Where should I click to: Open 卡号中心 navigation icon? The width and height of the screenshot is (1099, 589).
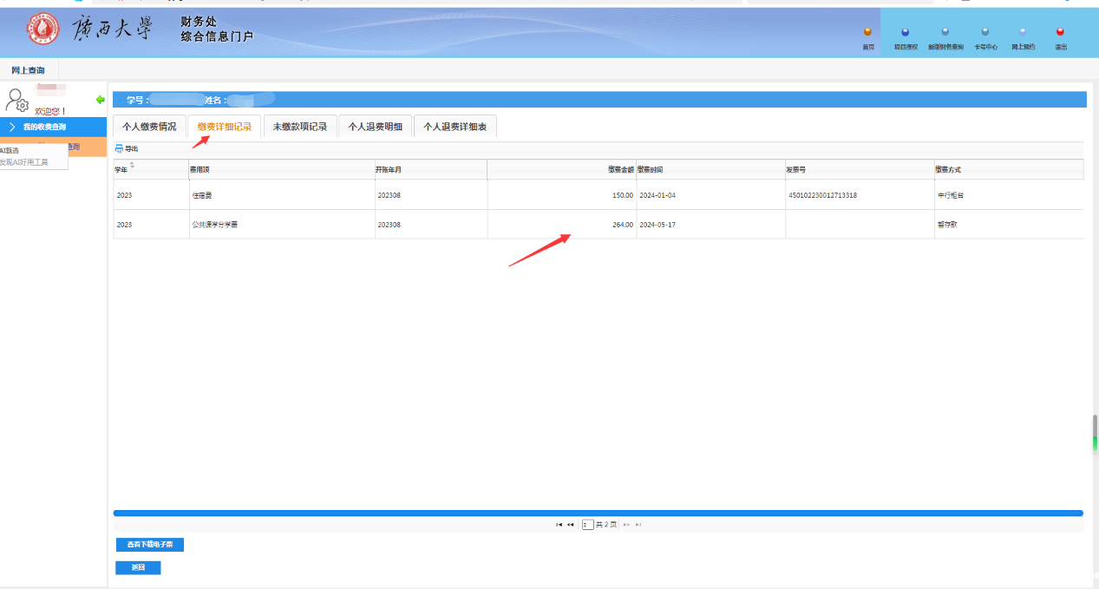pyautogui.click(x=985, y=33)
